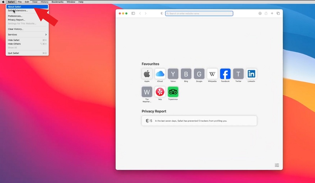This screenshot has height=183, width=315.
Task: Choose Hide Safari menu entry
Action: click(27, 40)
